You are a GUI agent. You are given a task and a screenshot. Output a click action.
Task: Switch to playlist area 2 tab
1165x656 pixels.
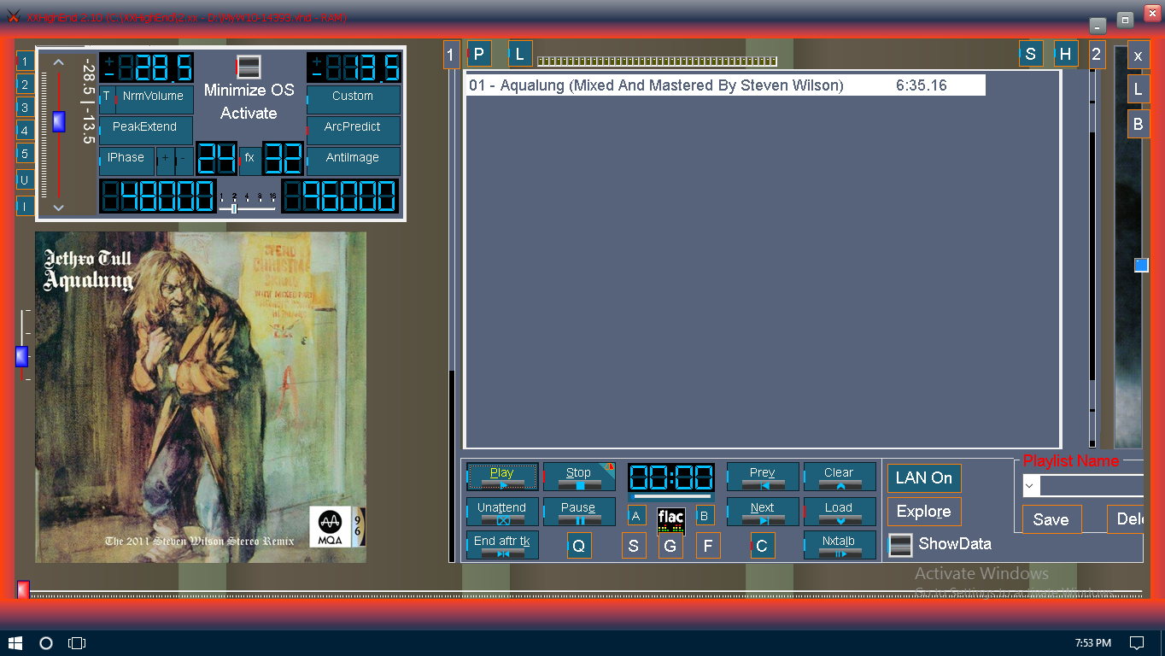[x=1097, y=56]
